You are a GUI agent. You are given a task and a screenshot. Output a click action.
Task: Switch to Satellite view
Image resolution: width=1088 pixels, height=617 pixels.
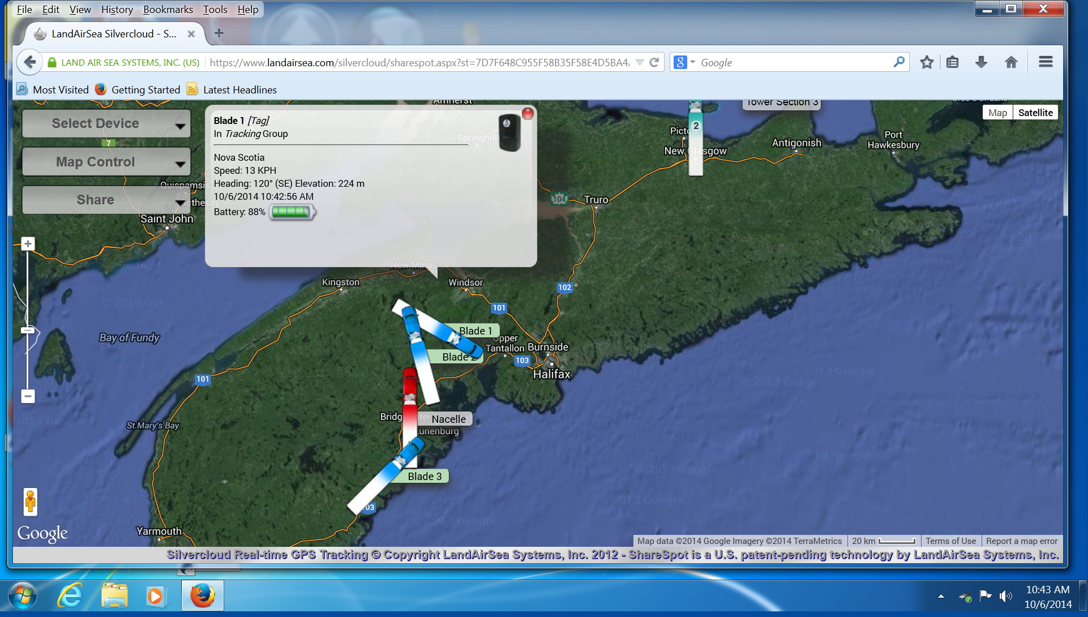pyautogui.click(x=1035, y=113)
